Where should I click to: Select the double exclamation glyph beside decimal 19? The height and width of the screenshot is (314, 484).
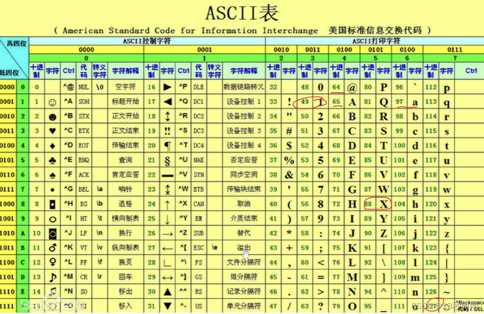167,131
